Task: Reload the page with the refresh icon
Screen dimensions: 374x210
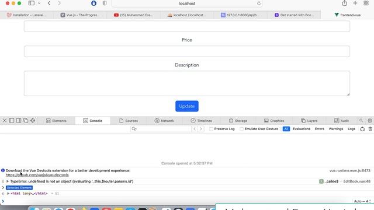Action: click(259, 3)
